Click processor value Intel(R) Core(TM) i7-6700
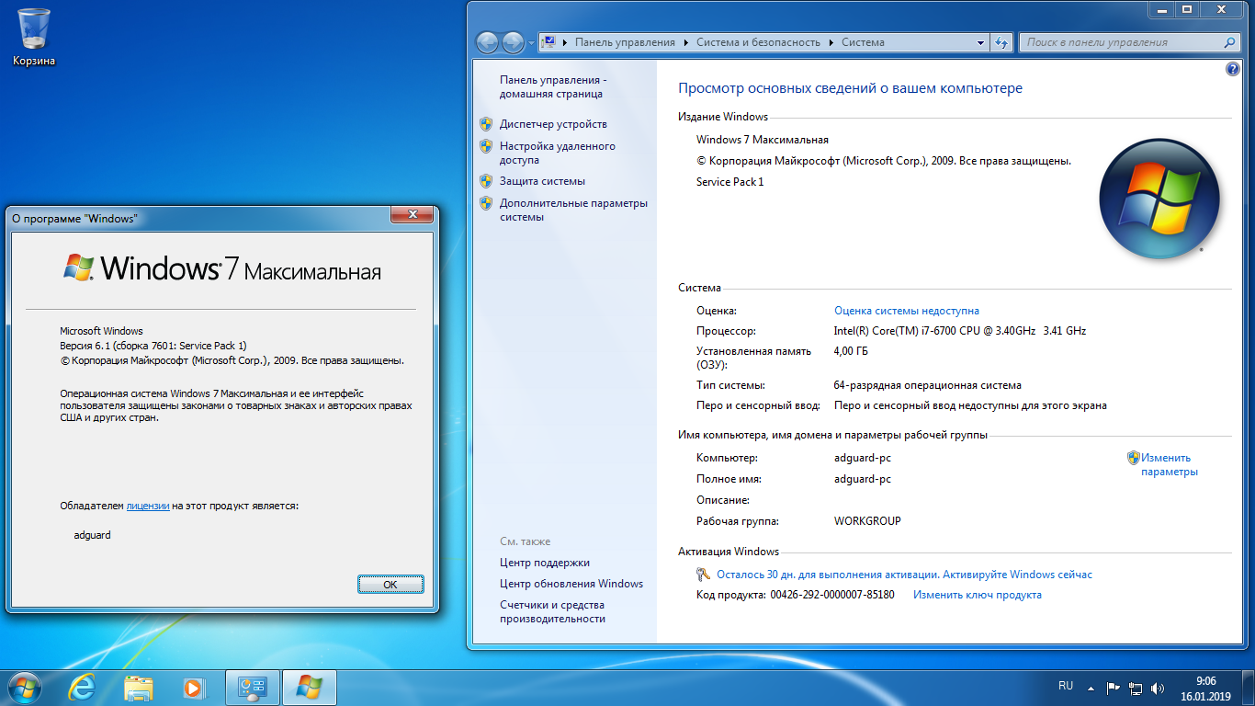 tap(960, 331)
